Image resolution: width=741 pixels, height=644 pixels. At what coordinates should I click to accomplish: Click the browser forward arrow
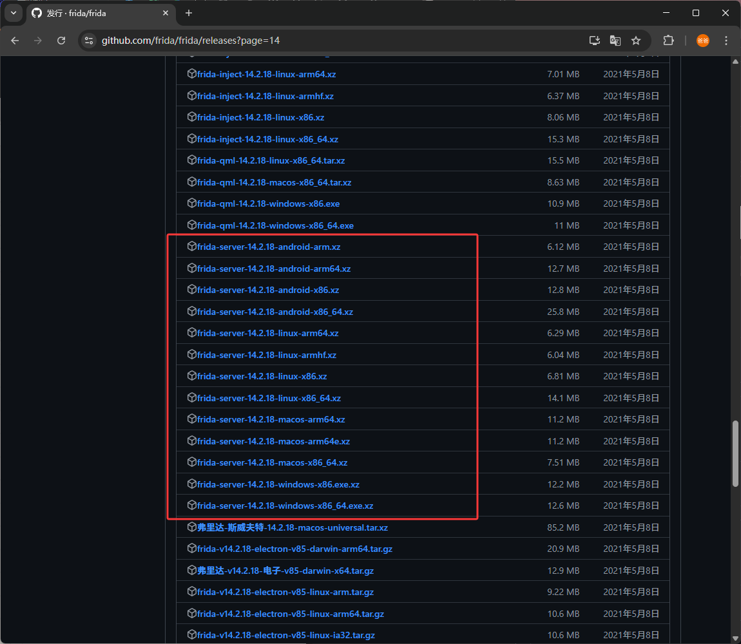coord(38,41)
